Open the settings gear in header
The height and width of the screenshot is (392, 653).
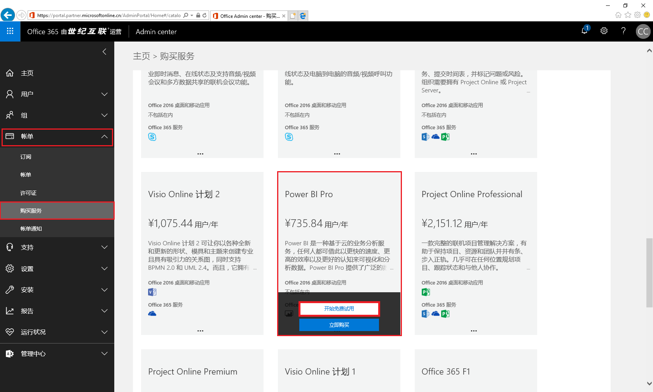click(x=604, y=31)
